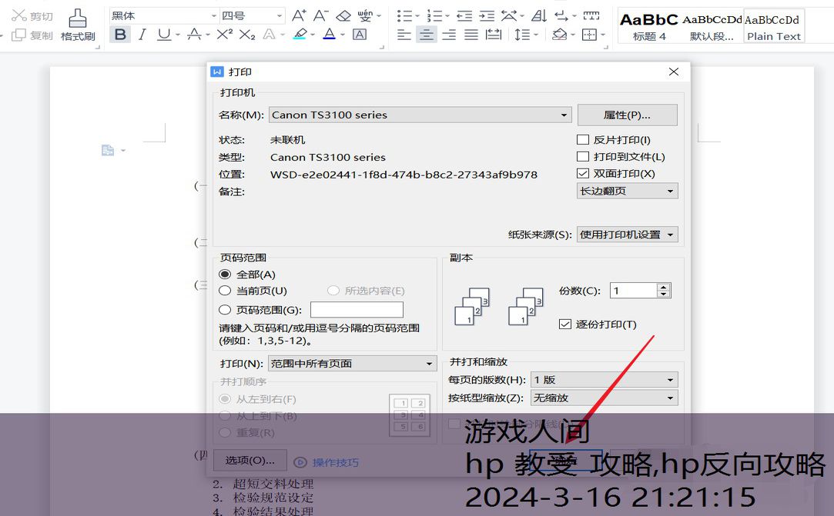834x516 pixels.
Task: Click the character border boxed A icon
Action: pos(360,35)
